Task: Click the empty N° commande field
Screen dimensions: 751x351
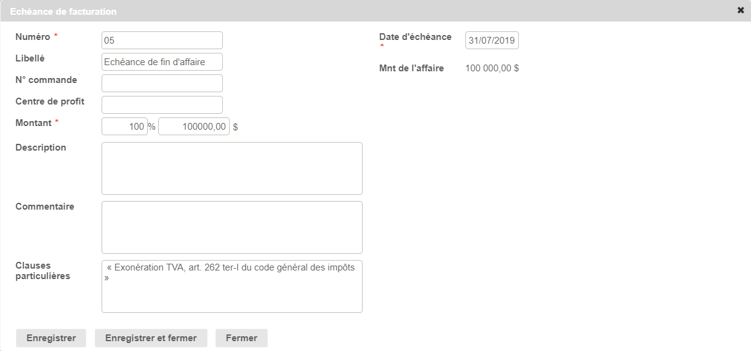Action: (x=162, y=84)
